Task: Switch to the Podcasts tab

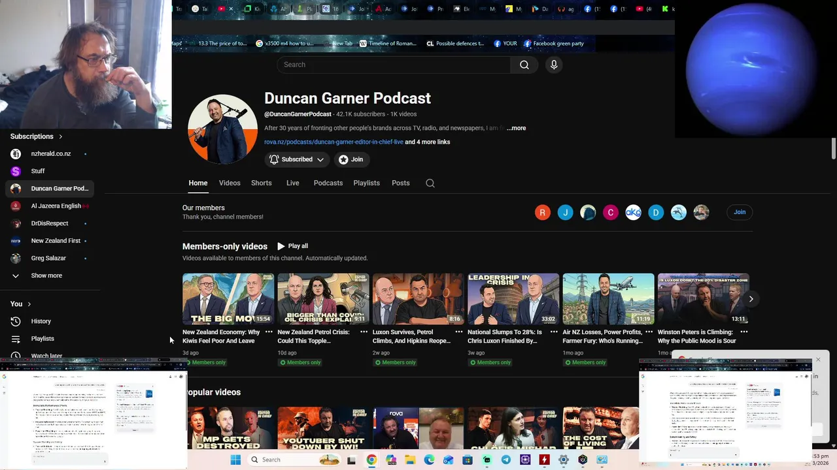Action: [328, 183]
